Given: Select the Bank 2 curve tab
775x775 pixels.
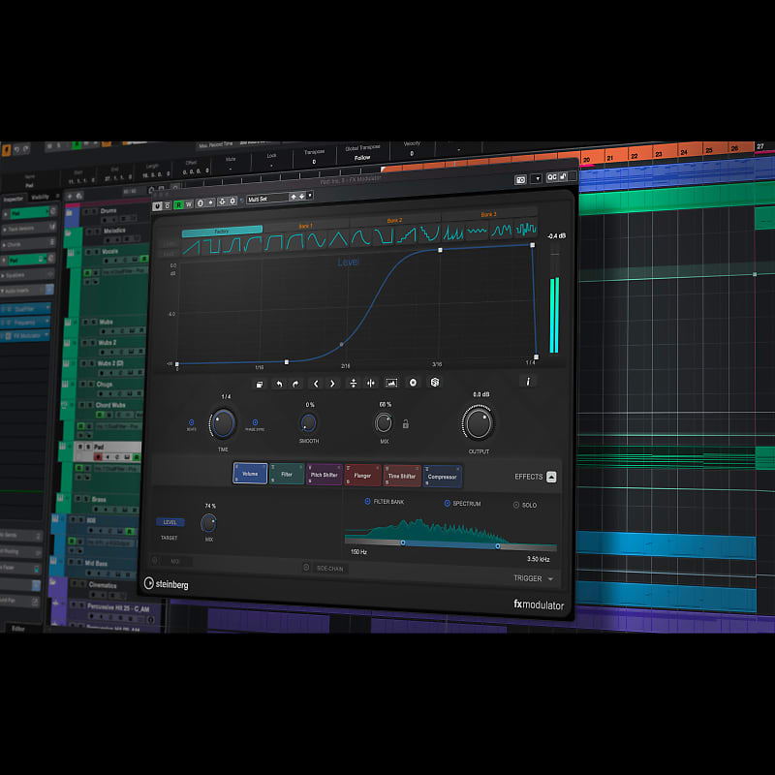Looking at the screenshot, I should point(394,221).
